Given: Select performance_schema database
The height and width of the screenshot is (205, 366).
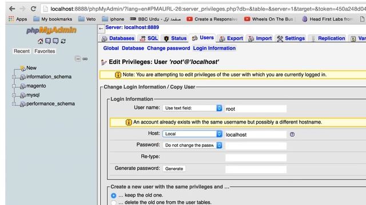Looking at the screenshot, I should coord(50,104).
